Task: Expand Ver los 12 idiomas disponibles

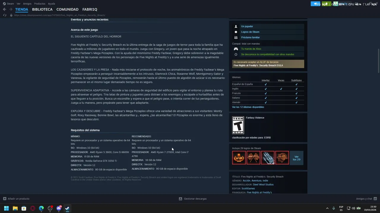Action: pyautogui.click(x=248, y=107)
